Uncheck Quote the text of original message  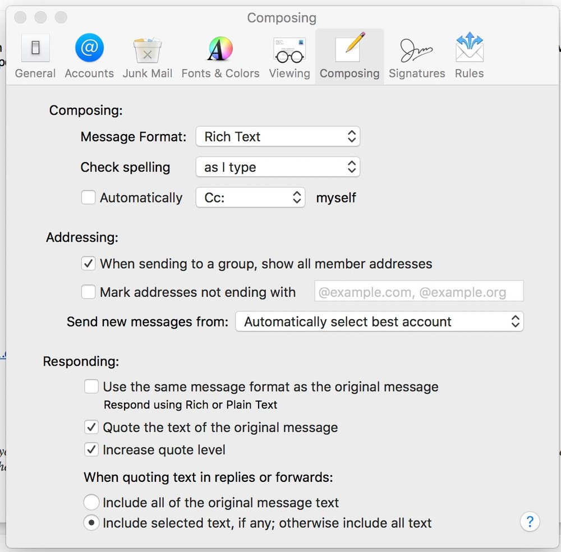(91, 427)
